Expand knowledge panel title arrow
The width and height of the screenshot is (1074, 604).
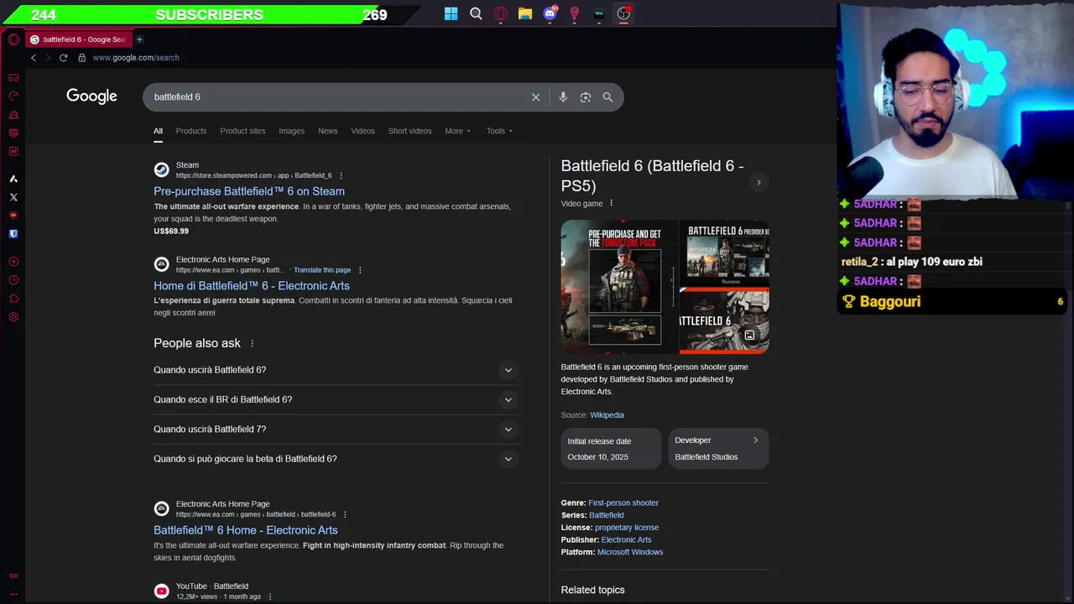coord(759,182)
